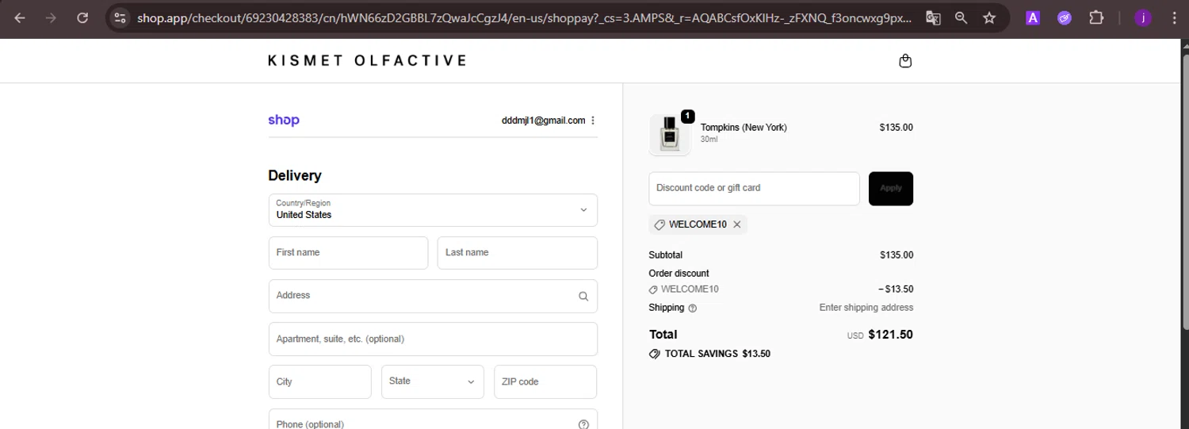Image resolution: width=1189 pixels, height=429 pixels.
Task: Open the zoom magnifier icon in address bar
Action: tap(961, 17)
